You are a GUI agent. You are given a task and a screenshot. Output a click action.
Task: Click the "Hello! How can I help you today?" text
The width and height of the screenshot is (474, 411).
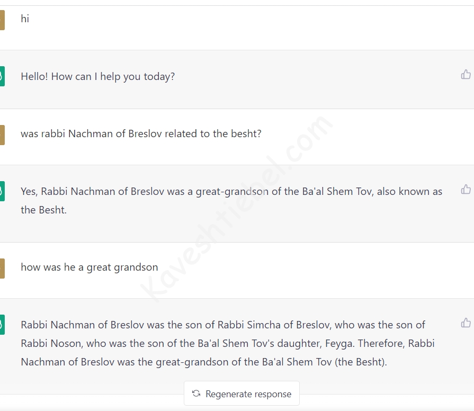pyautogui.click(x=97, y=77)
